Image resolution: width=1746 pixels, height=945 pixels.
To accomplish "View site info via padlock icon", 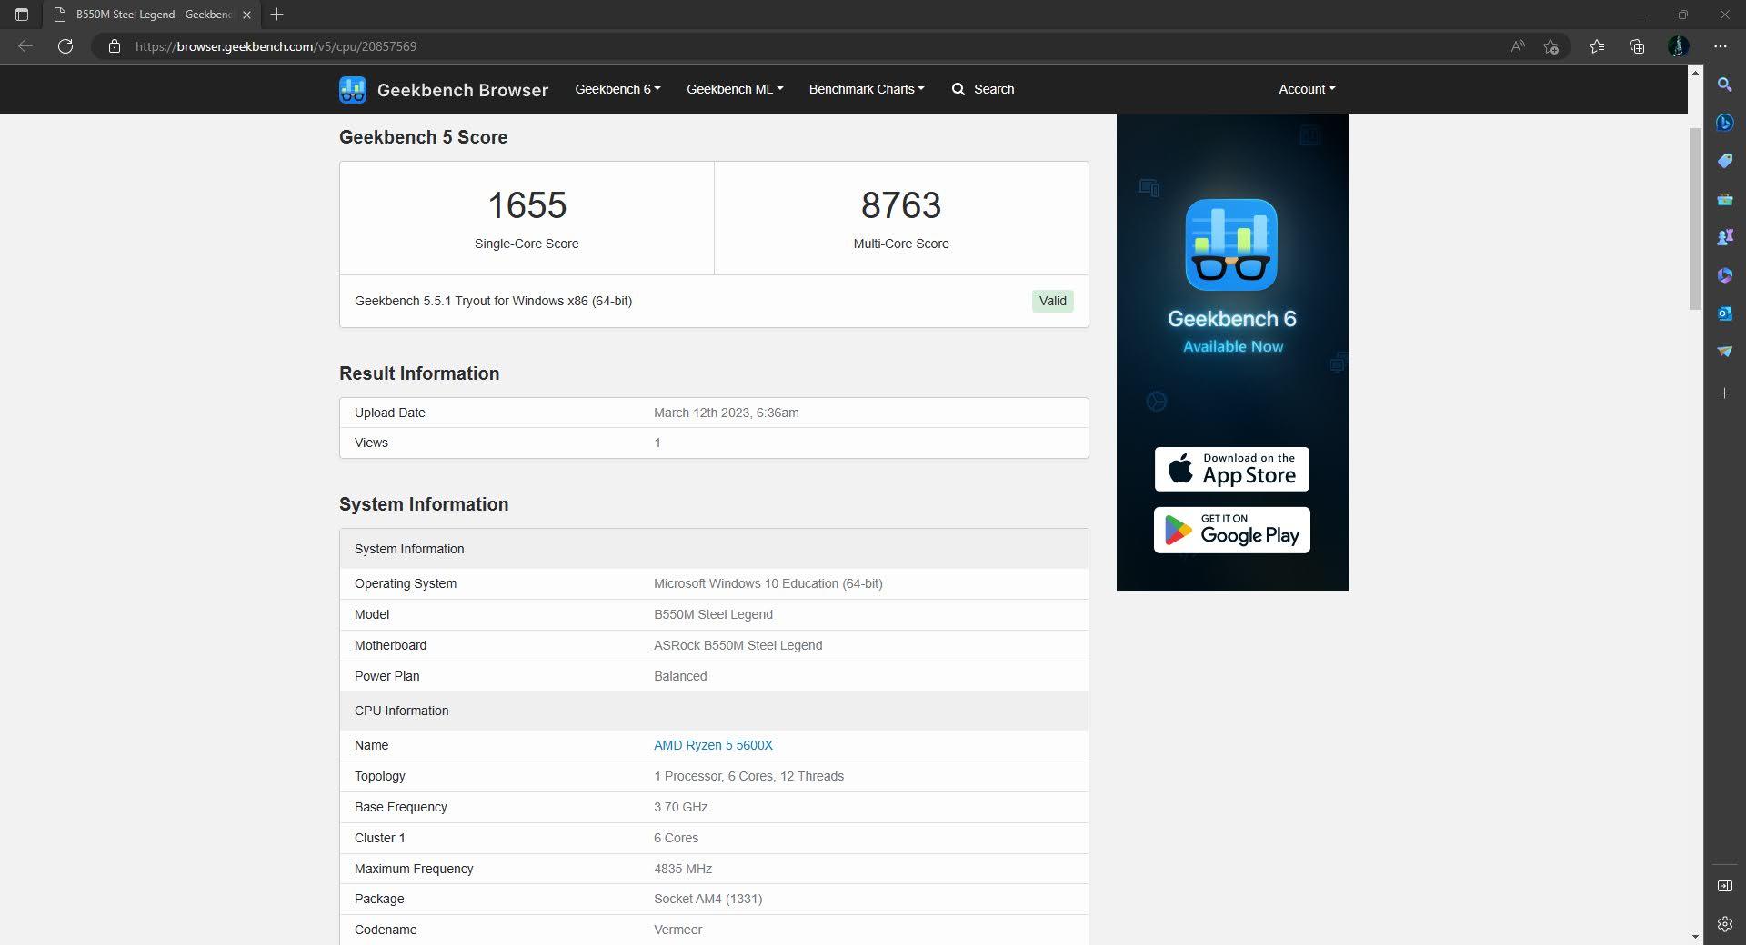I will tap(115, 46).
